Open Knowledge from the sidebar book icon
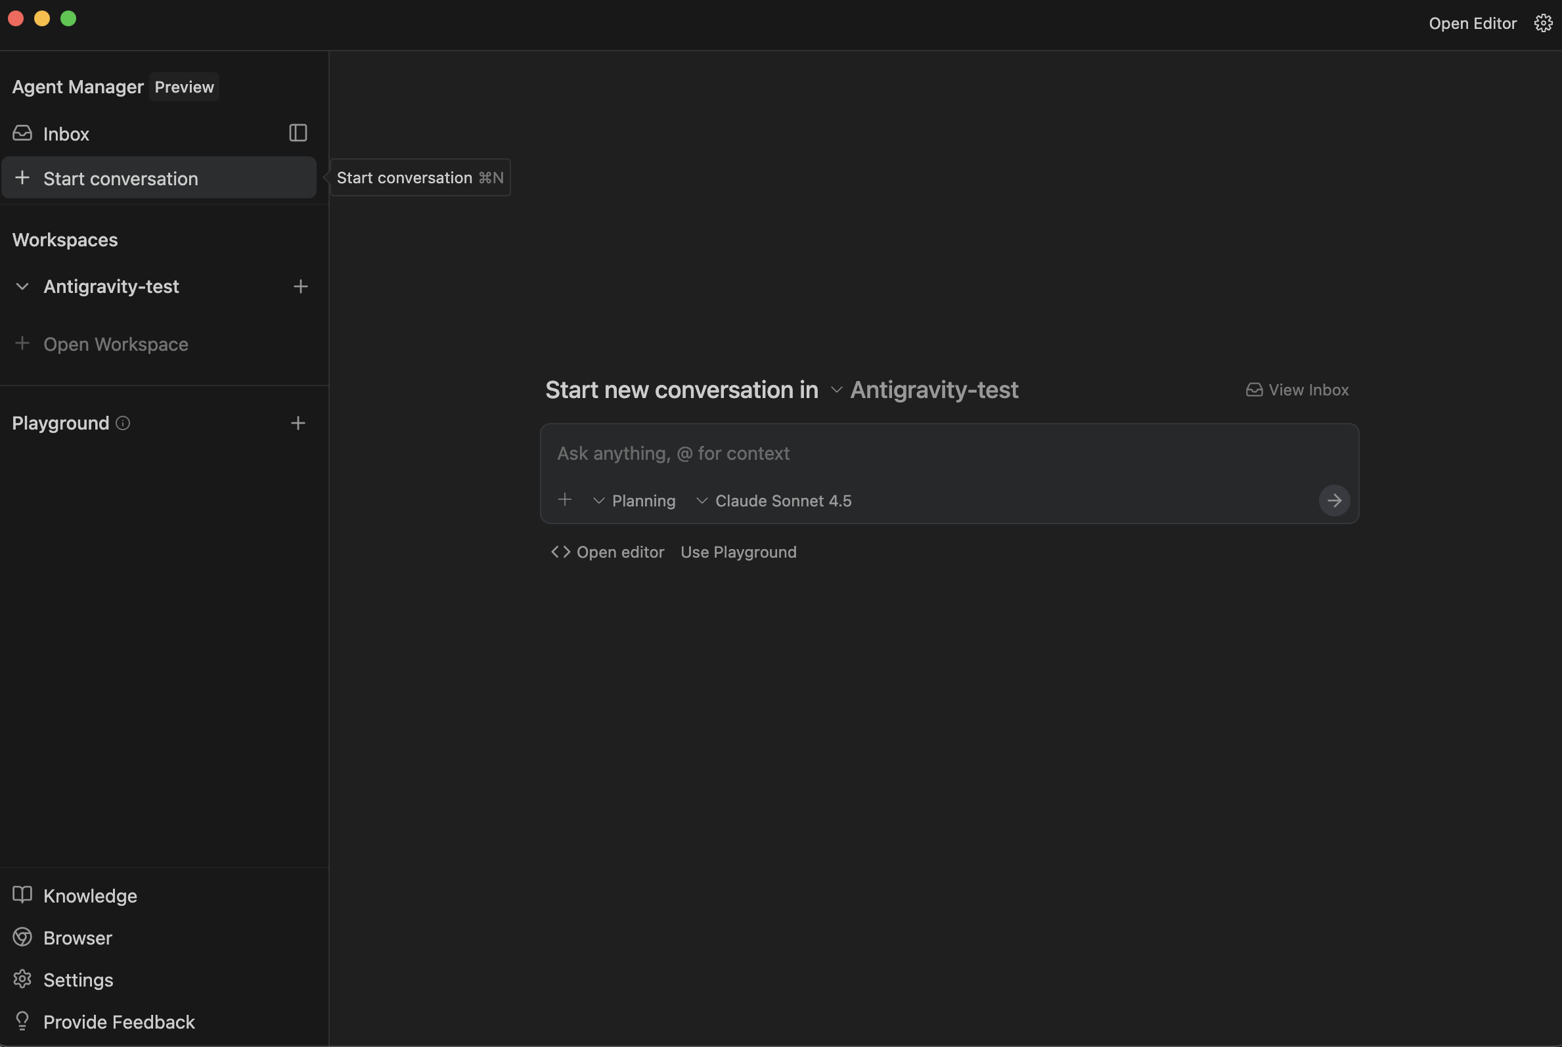 pos(23,895)
